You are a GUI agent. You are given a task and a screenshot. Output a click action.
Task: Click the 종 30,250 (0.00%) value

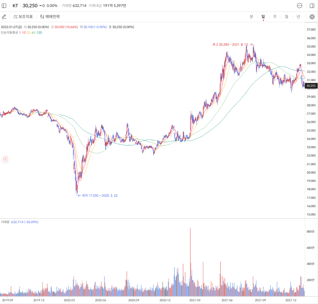[121, 27]
